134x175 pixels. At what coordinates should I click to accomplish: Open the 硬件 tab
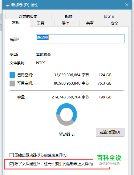point(67,23)
